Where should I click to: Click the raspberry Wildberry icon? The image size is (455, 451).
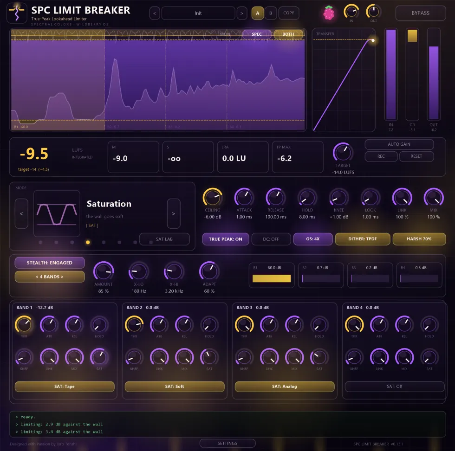tap(329, 13)
